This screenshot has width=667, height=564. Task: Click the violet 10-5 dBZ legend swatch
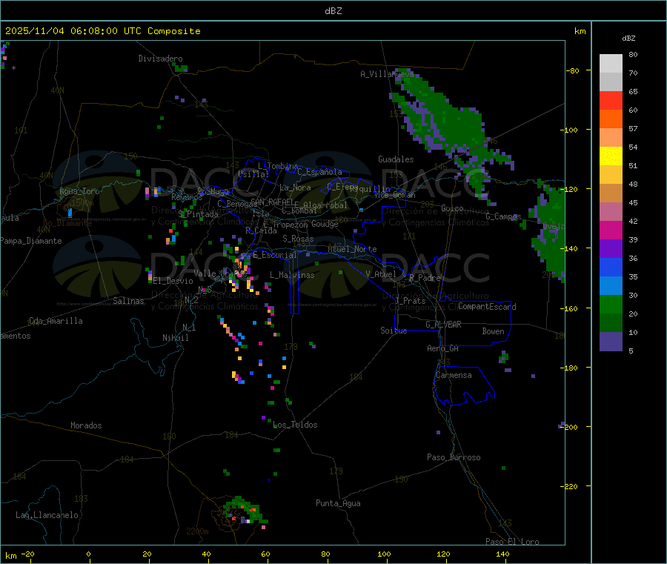tap(611, 341)
